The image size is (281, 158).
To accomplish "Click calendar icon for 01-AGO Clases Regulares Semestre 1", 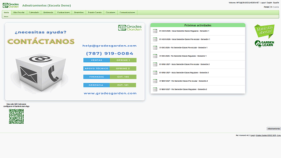I will pos(155,31).
